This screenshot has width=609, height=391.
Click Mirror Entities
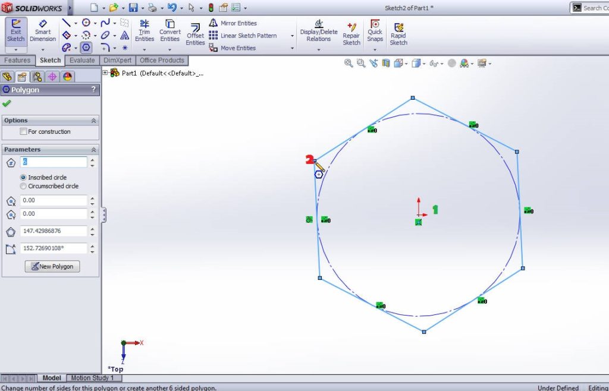(233, 23)
